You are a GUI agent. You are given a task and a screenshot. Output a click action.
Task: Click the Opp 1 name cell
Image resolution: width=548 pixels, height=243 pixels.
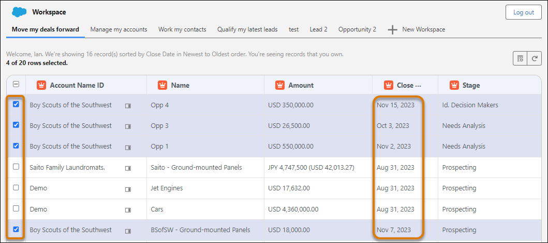[x=205, y=147]
